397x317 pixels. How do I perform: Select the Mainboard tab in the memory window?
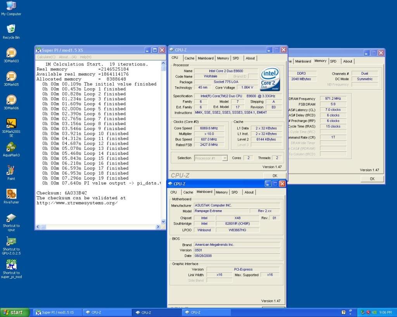tap(303, 61)
